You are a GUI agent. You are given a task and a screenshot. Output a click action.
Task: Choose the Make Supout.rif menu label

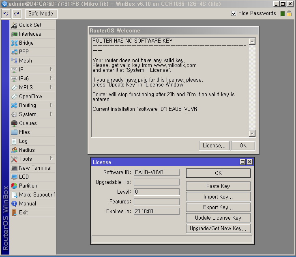pyautogui.click(x=37, y=195)
